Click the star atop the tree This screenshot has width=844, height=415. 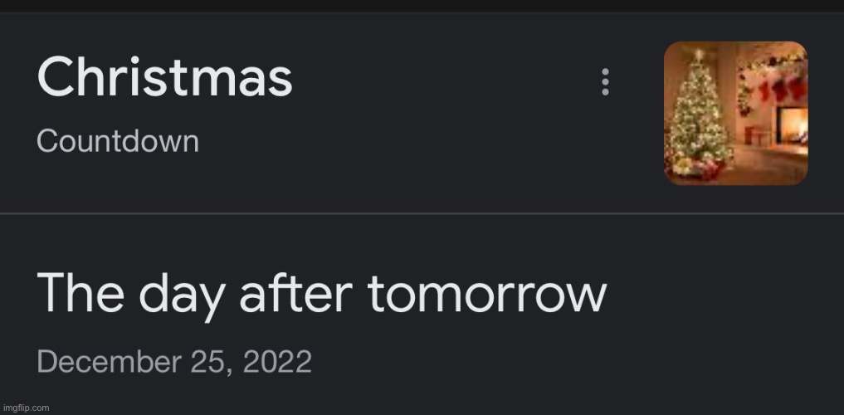[x=700, y=55]
